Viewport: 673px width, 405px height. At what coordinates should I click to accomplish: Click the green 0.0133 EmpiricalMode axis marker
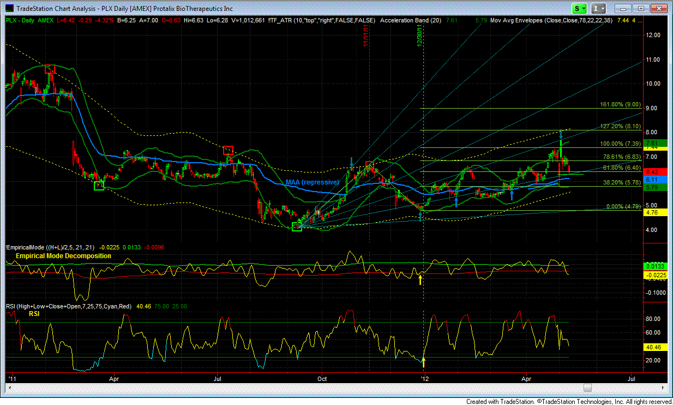655,266
